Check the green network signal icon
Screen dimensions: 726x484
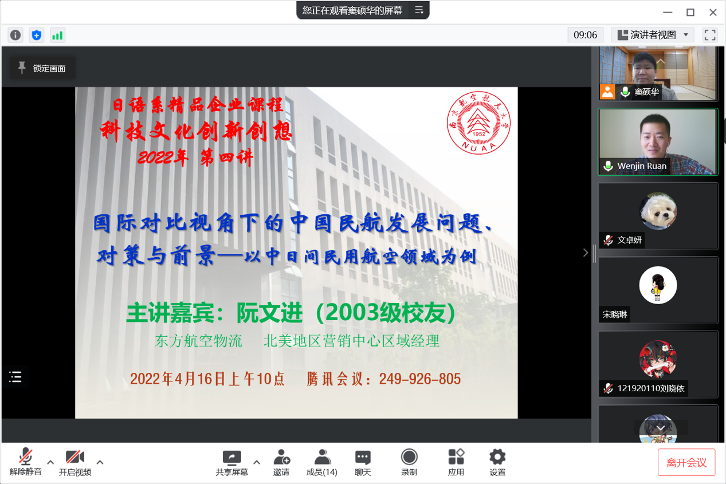tap(57, 35)
